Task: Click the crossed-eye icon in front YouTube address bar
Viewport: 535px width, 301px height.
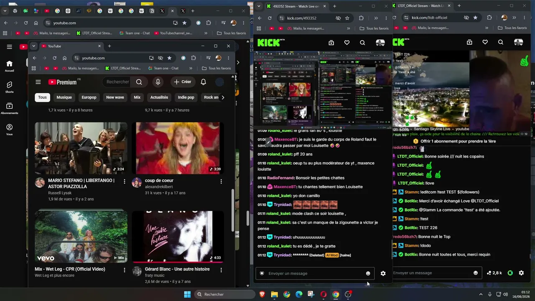Action: 160,58
